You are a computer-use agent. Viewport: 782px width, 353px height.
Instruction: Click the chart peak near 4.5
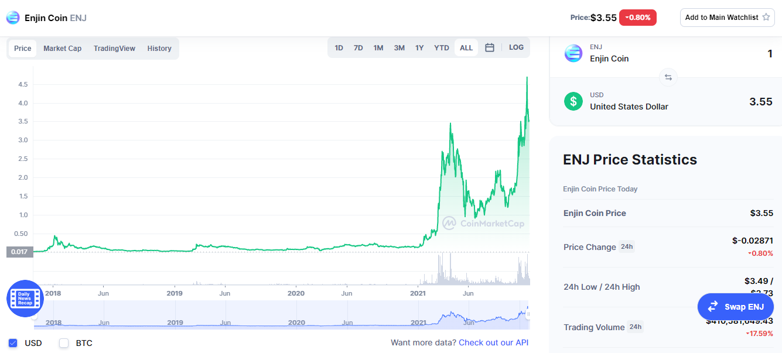[x=527, y=78]
